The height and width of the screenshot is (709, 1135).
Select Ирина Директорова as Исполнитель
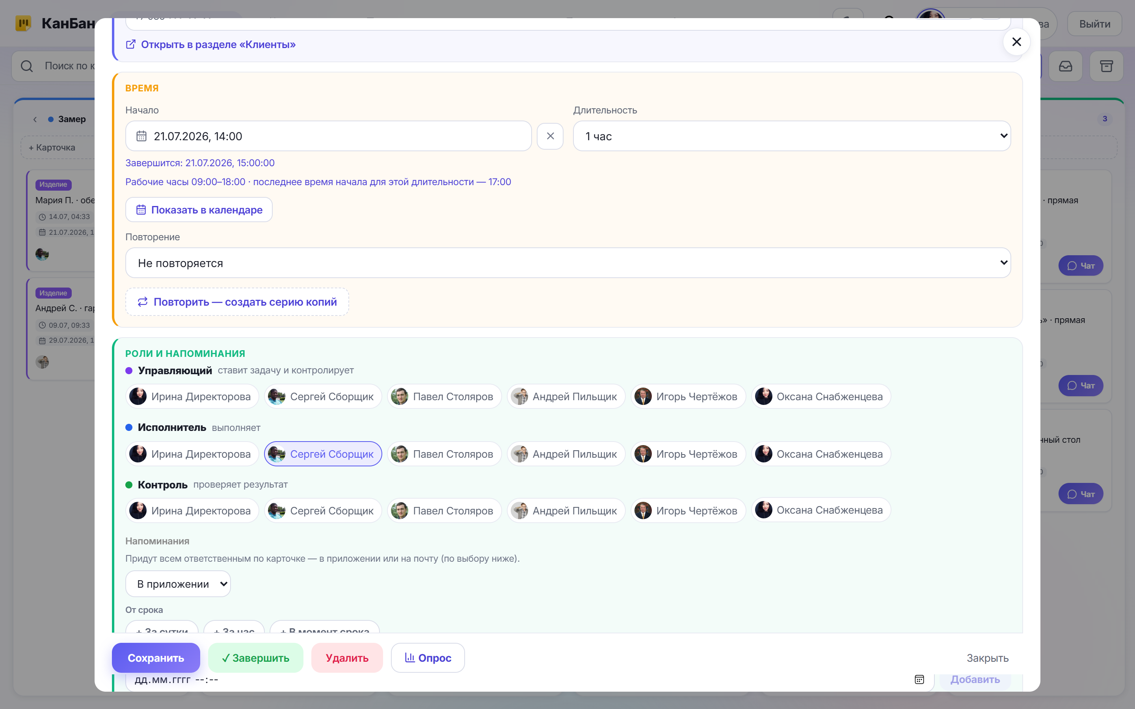click(x=192, y=454)
